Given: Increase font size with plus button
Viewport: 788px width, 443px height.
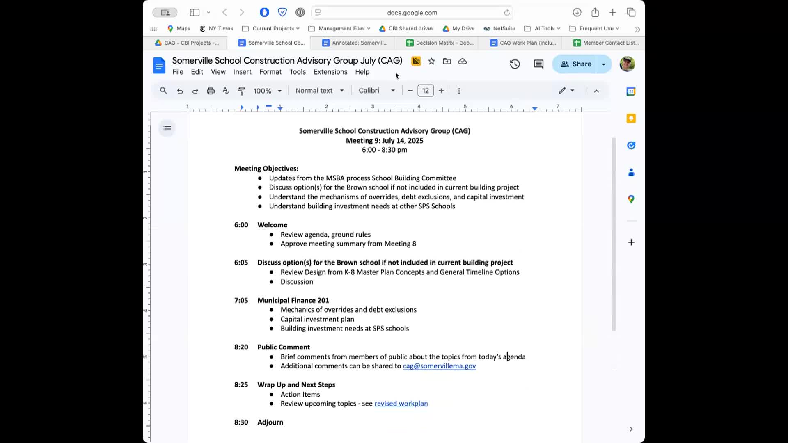Looking at the screenshot, I should point(441,91).
